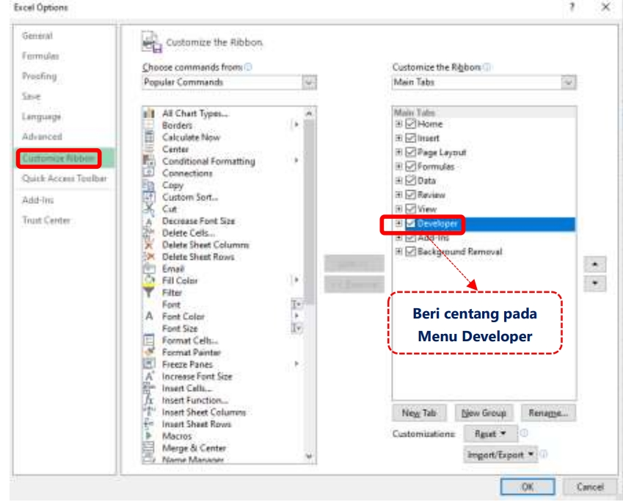Select the Cut scissors icon
This screenshot has height=502, width=623.
pyautogui.click(x=149, y=208)
